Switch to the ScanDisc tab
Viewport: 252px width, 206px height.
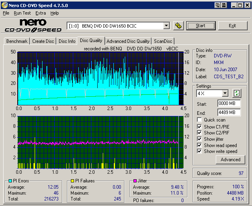pos(163,41)
